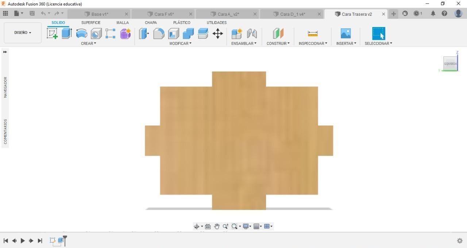Undo the last action arrow
The width and height of the screenshot is (467, 248).
tap(43, 14)
